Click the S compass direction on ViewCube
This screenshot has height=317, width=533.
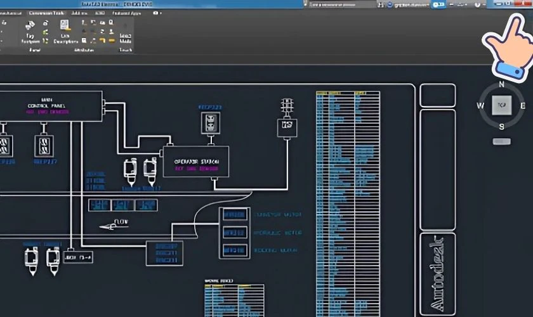coord(501,127)
